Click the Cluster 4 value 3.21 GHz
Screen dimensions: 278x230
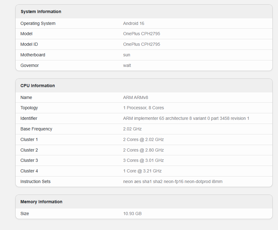point(142,171)
